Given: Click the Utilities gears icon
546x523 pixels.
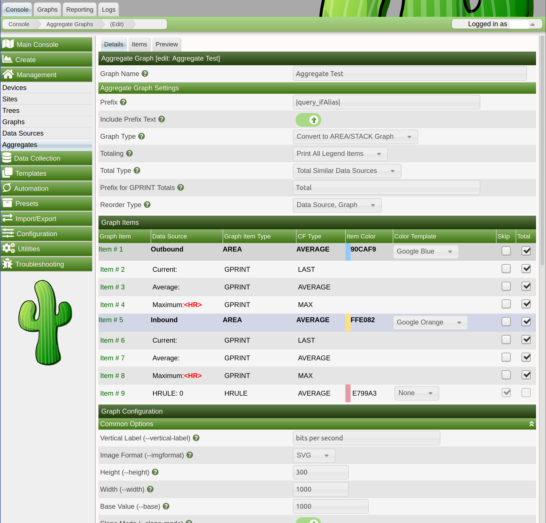Looking at the screenshot, I should pyautogui.click(x=8, y=248).
